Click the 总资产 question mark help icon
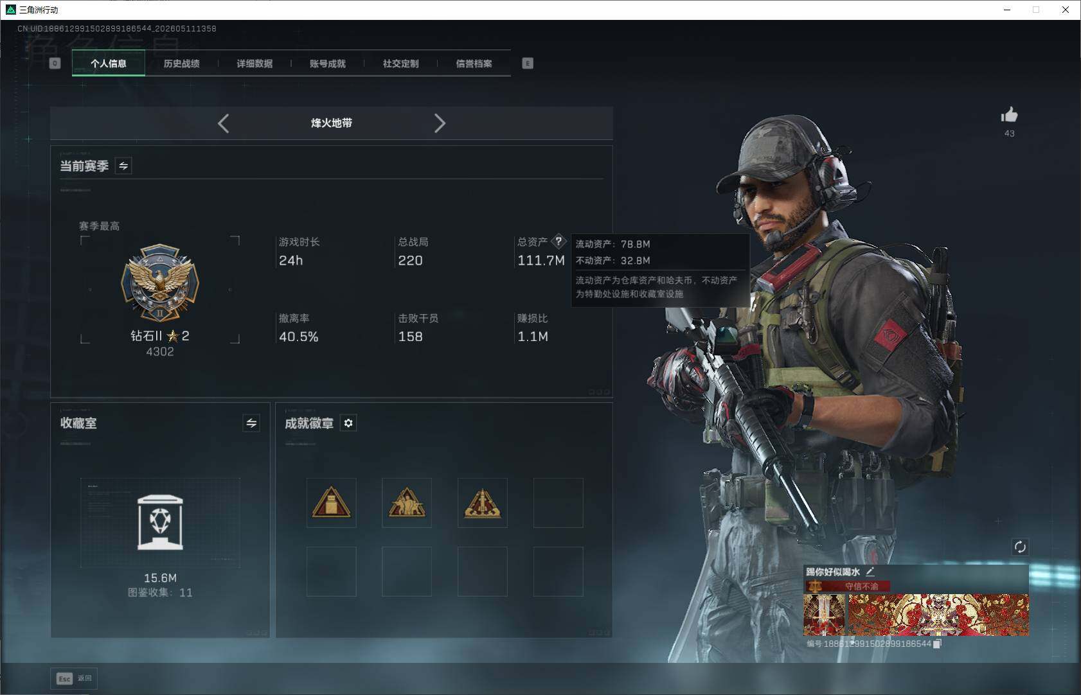Screen dimensions: 1081x695 558,242
